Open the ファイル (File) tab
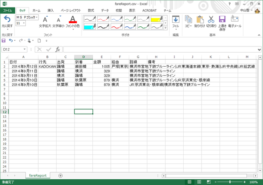This screenshot has width=263, height=185. coord(7,11)
